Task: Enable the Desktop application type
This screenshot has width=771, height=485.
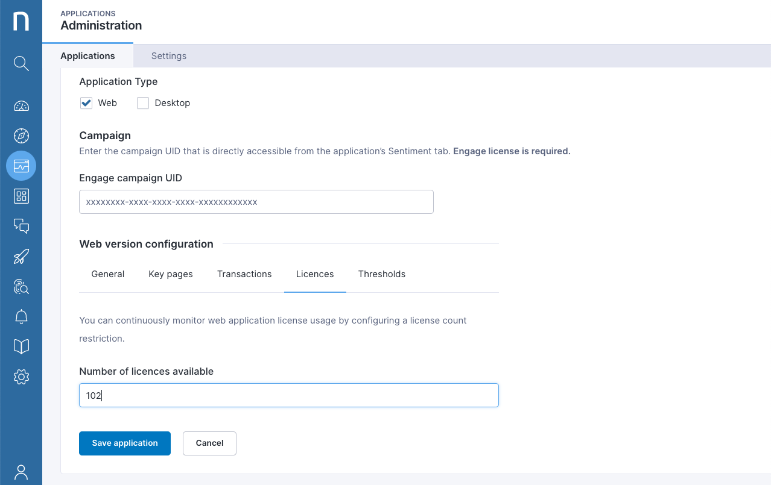Action: pyautogui.click(x=142, y=102)
